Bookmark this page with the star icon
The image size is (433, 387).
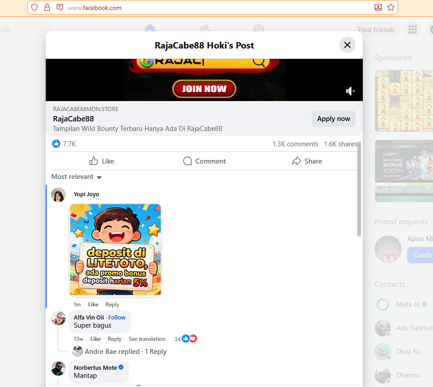(391, 7)
